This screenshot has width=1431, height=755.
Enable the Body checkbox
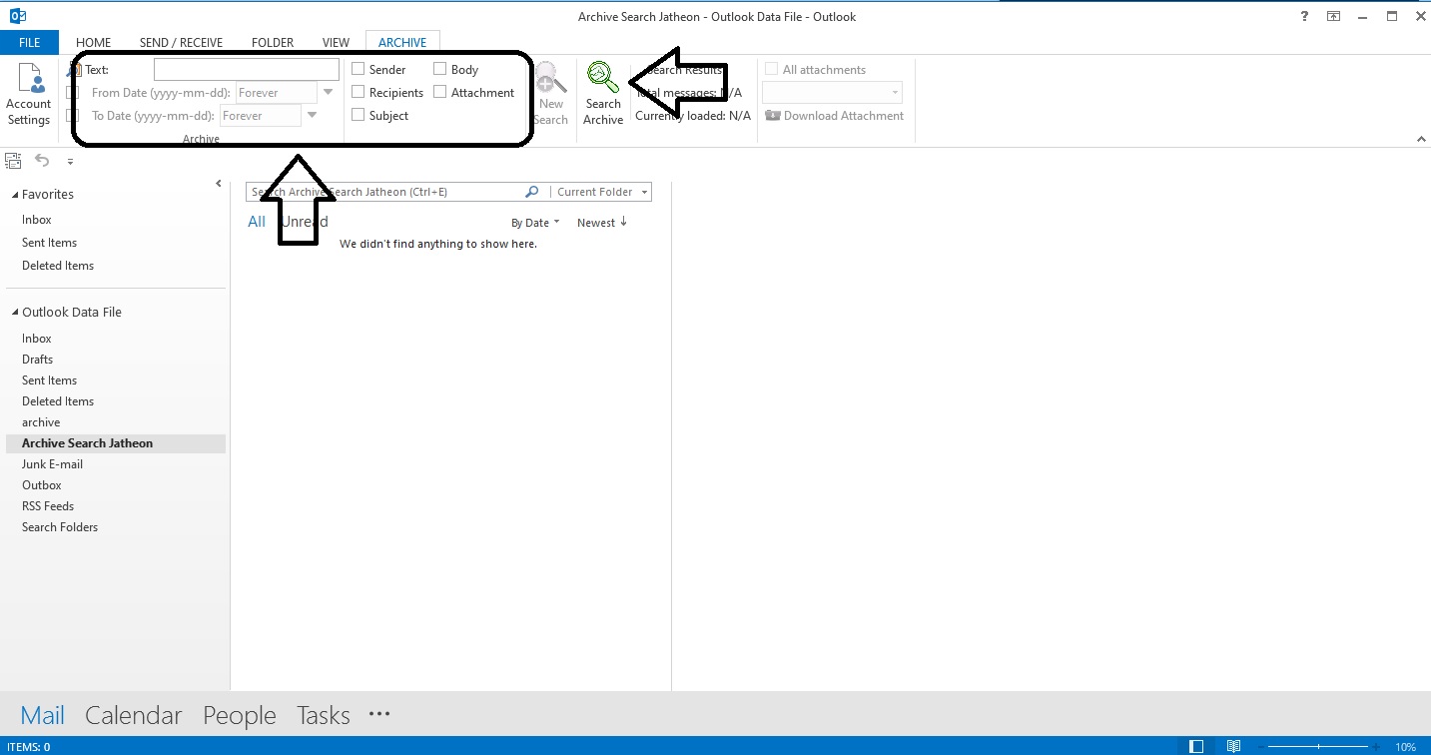tap(439, 70)
